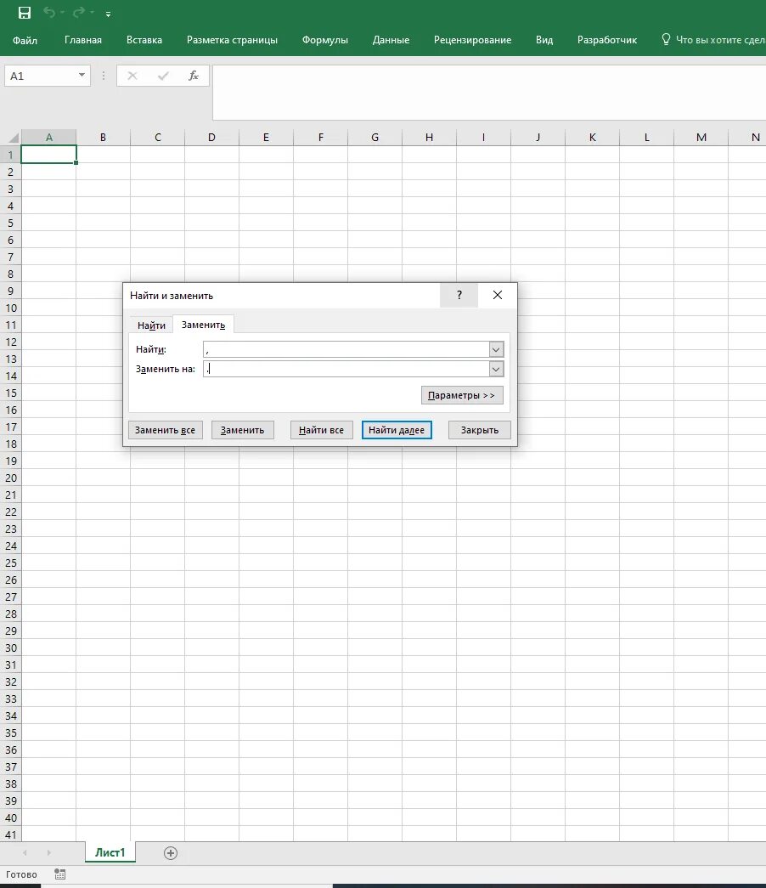Select cell A1
Screen dimensions: 766x888
pyautogui.click(x=48, y=155)
